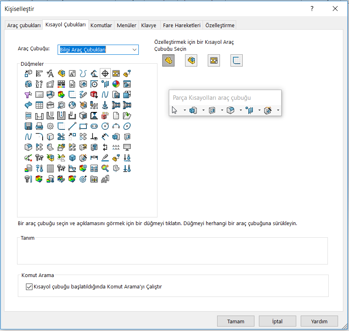The height and width of the screenshot is (331, 349).
Task: Open the Araç Çubuğu dropdown list
Action: (x=134, y=49)
